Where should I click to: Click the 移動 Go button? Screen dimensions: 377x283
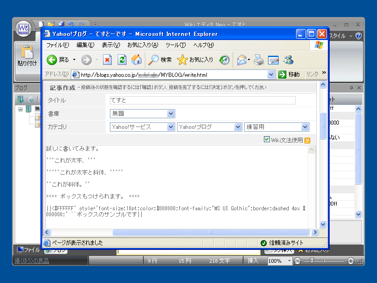click(289, 75)
